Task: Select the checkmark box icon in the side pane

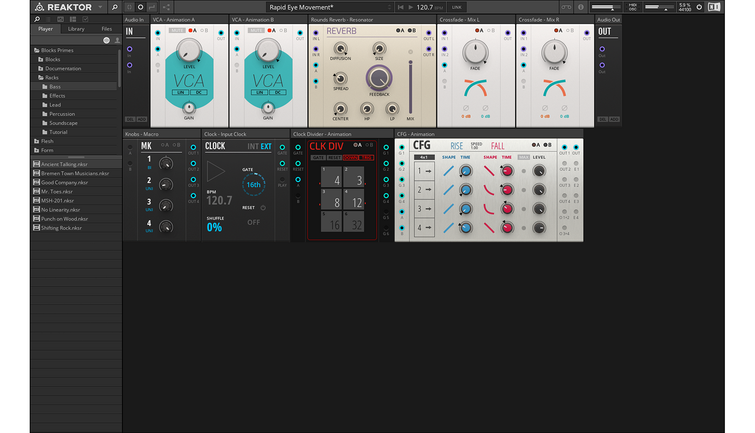Action: click(85, 19)
